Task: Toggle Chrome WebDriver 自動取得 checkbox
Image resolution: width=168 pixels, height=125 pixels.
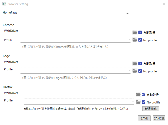Action: point(140,32)
